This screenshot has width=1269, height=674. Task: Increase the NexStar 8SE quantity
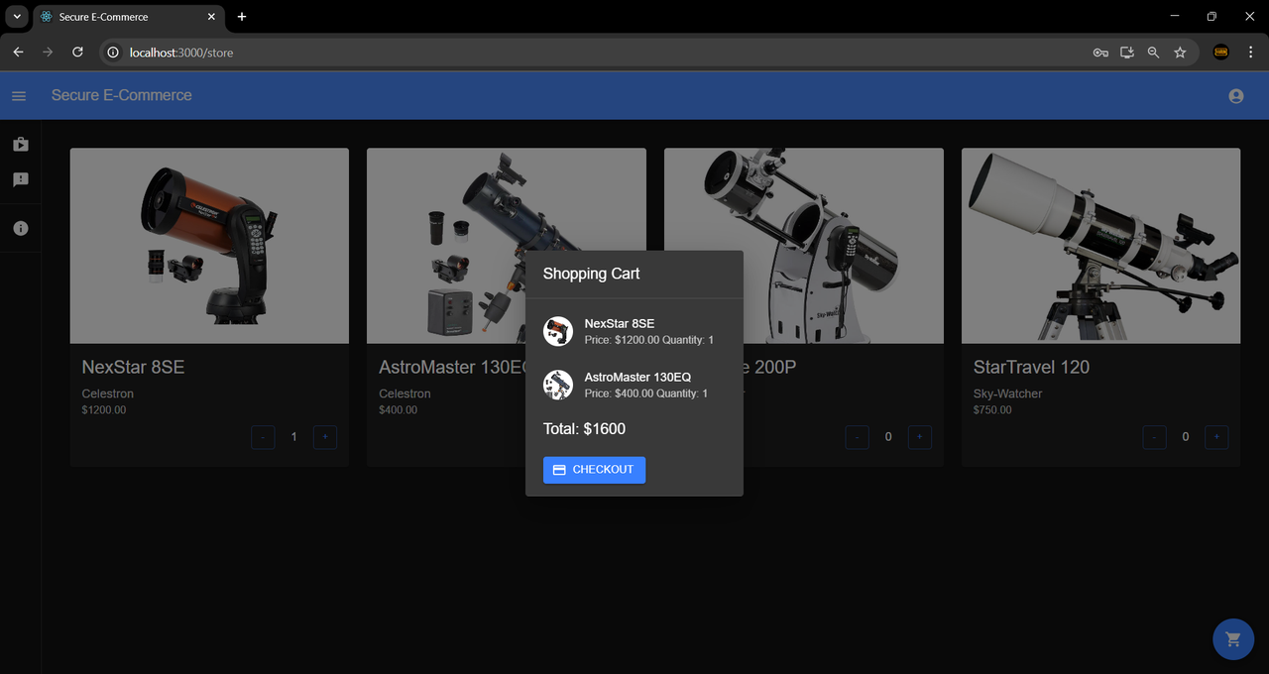325,437
